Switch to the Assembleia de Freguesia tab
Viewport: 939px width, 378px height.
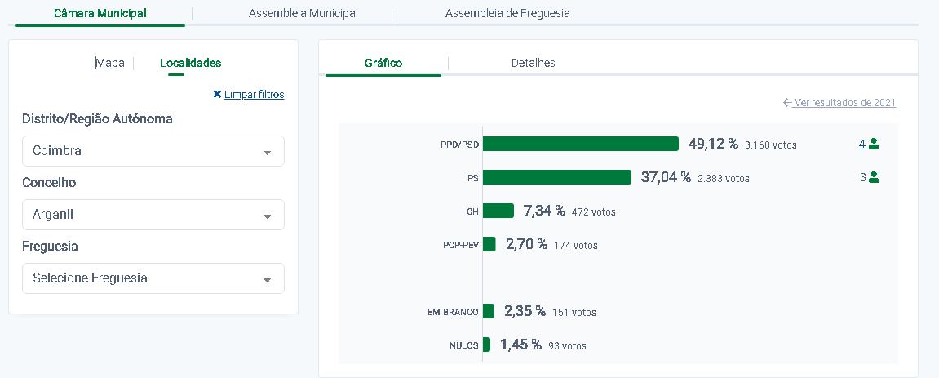[x=507, y=14]
